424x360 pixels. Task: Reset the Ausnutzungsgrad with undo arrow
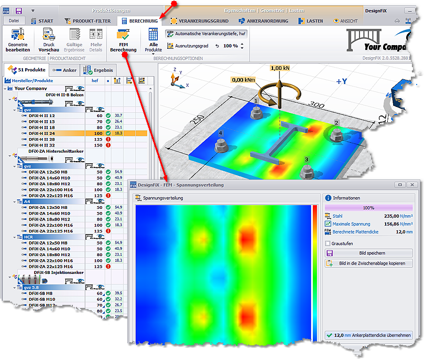[217, 46]
